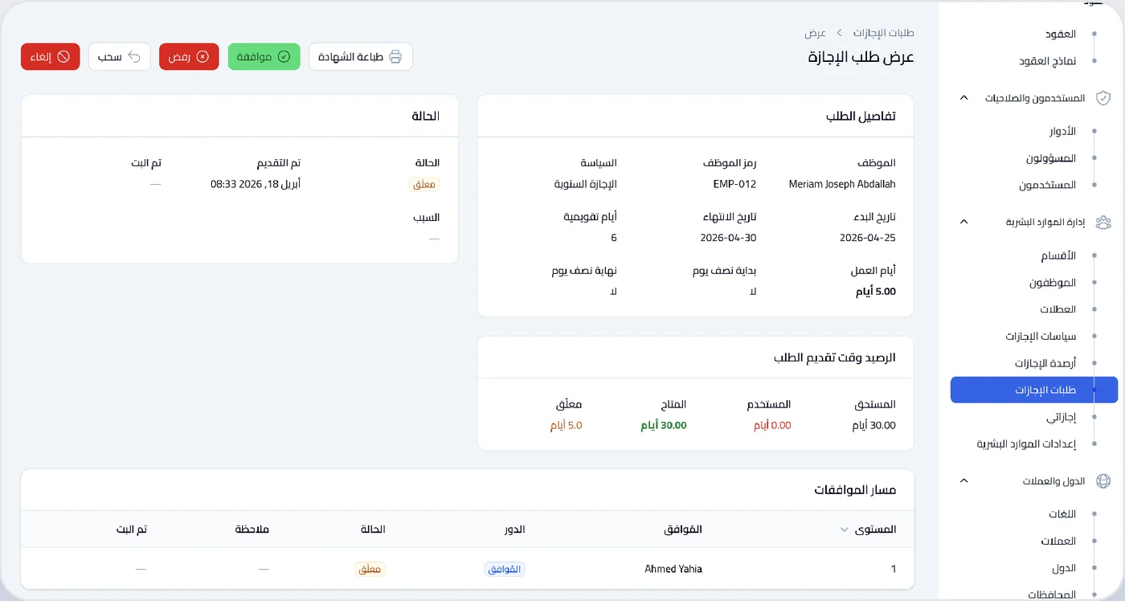Screen dimensions: 1125x601
Task: Click pending balance 5.0 أيام
Action: (567, 425)
